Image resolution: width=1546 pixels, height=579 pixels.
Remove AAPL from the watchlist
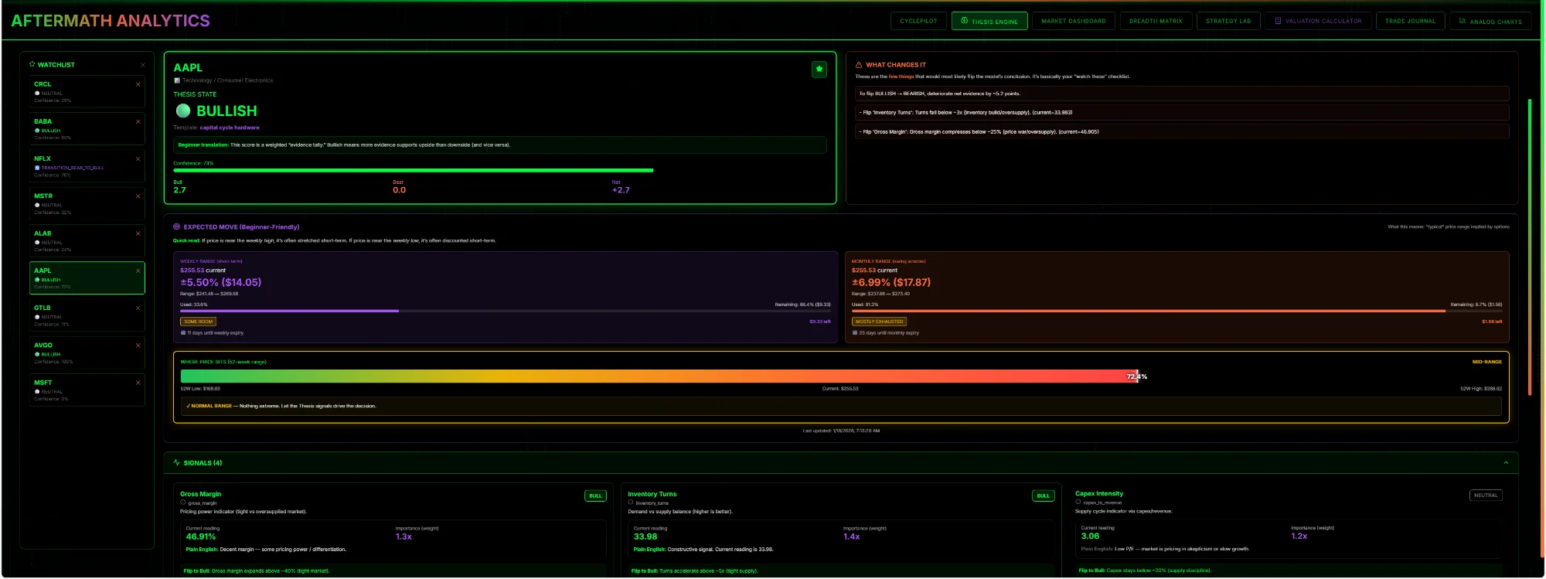tap(138, 271)
